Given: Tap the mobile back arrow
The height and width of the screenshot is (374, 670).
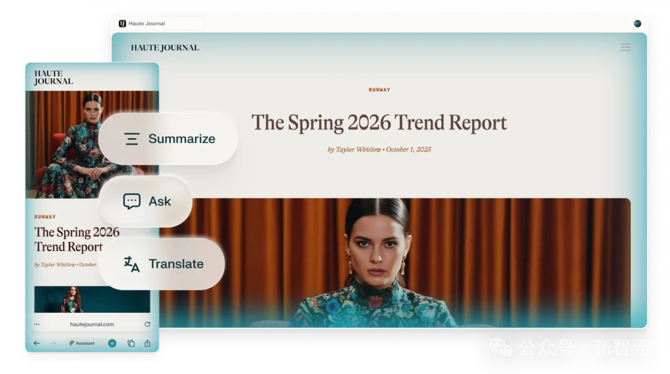Looking at the screenshot, I should (37, 343).
